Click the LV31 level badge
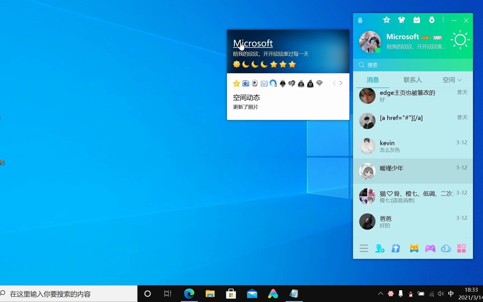This screenshot has width=483, height=302. click(426, 38)
